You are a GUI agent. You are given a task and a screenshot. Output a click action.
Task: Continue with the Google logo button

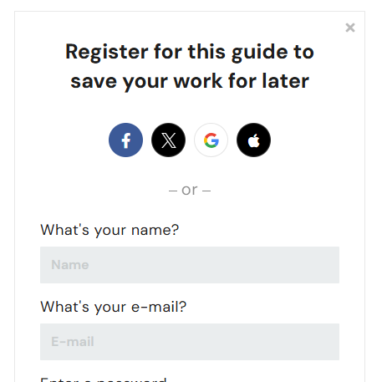pyautogui.click(x=211, y=140)
